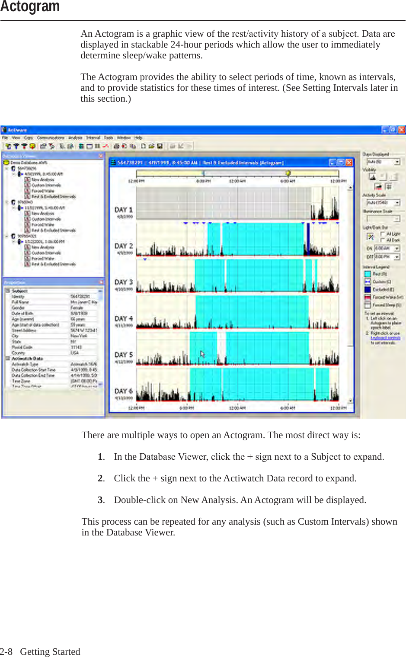This screenshot has width=406, height=657.
Task: Click the Rest (R) color swatch in Interval Legend
Action: pyautogui.click(x=367, y=273)
